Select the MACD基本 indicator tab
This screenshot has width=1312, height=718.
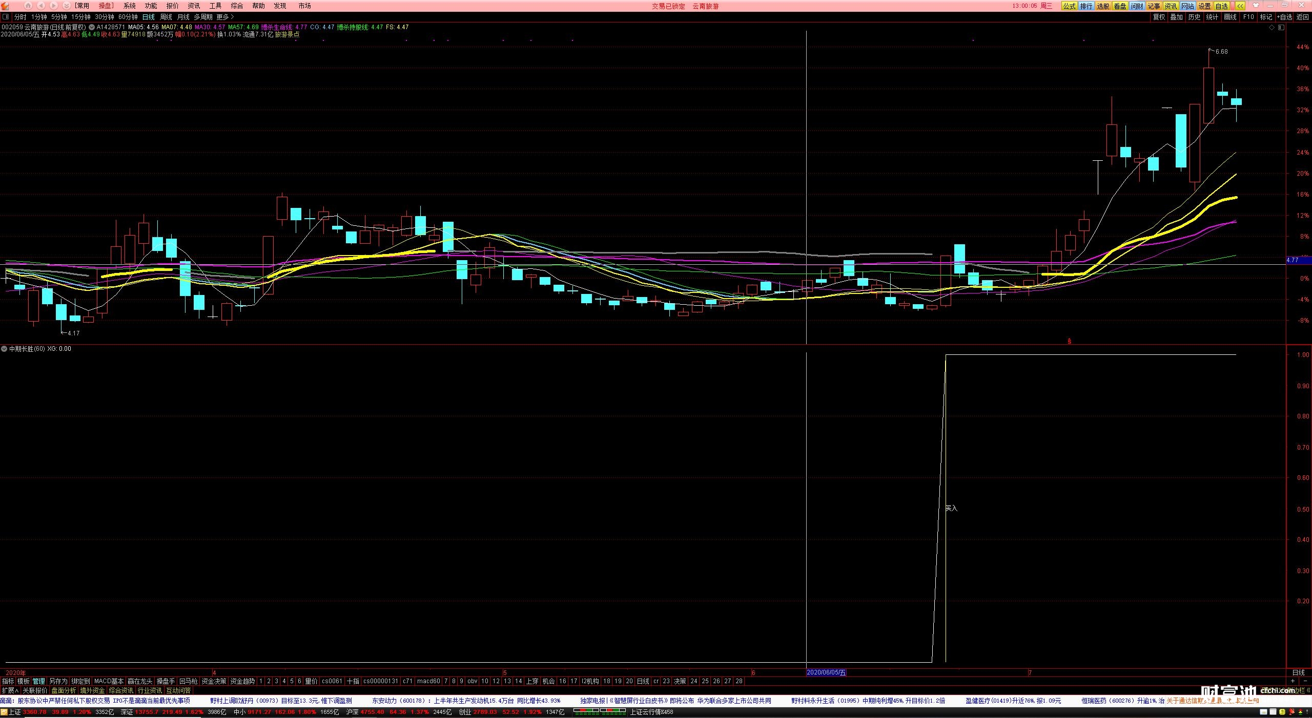tap(109, 681)
